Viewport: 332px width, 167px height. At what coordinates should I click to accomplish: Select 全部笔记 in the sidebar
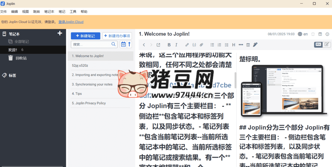click(x=22, y=42)
